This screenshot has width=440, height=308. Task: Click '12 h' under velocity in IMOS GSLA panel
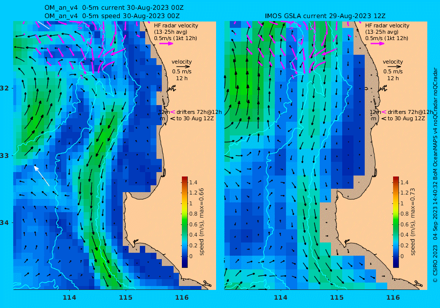(x=393, y=78)
